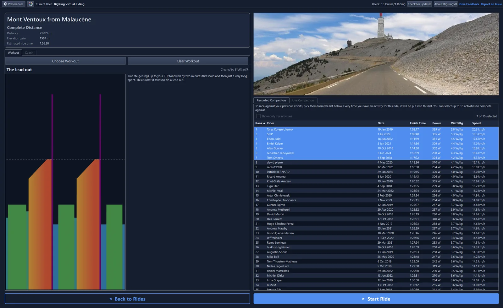Open About BigRingVR
The width and height of the screenshot is (503, 308).
click(445, 4)
